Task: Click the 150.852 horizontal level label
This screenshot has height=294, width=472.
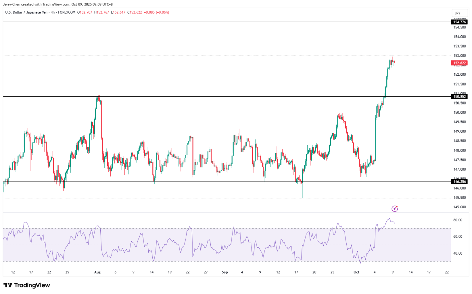Action: click(x=460, y=97)
